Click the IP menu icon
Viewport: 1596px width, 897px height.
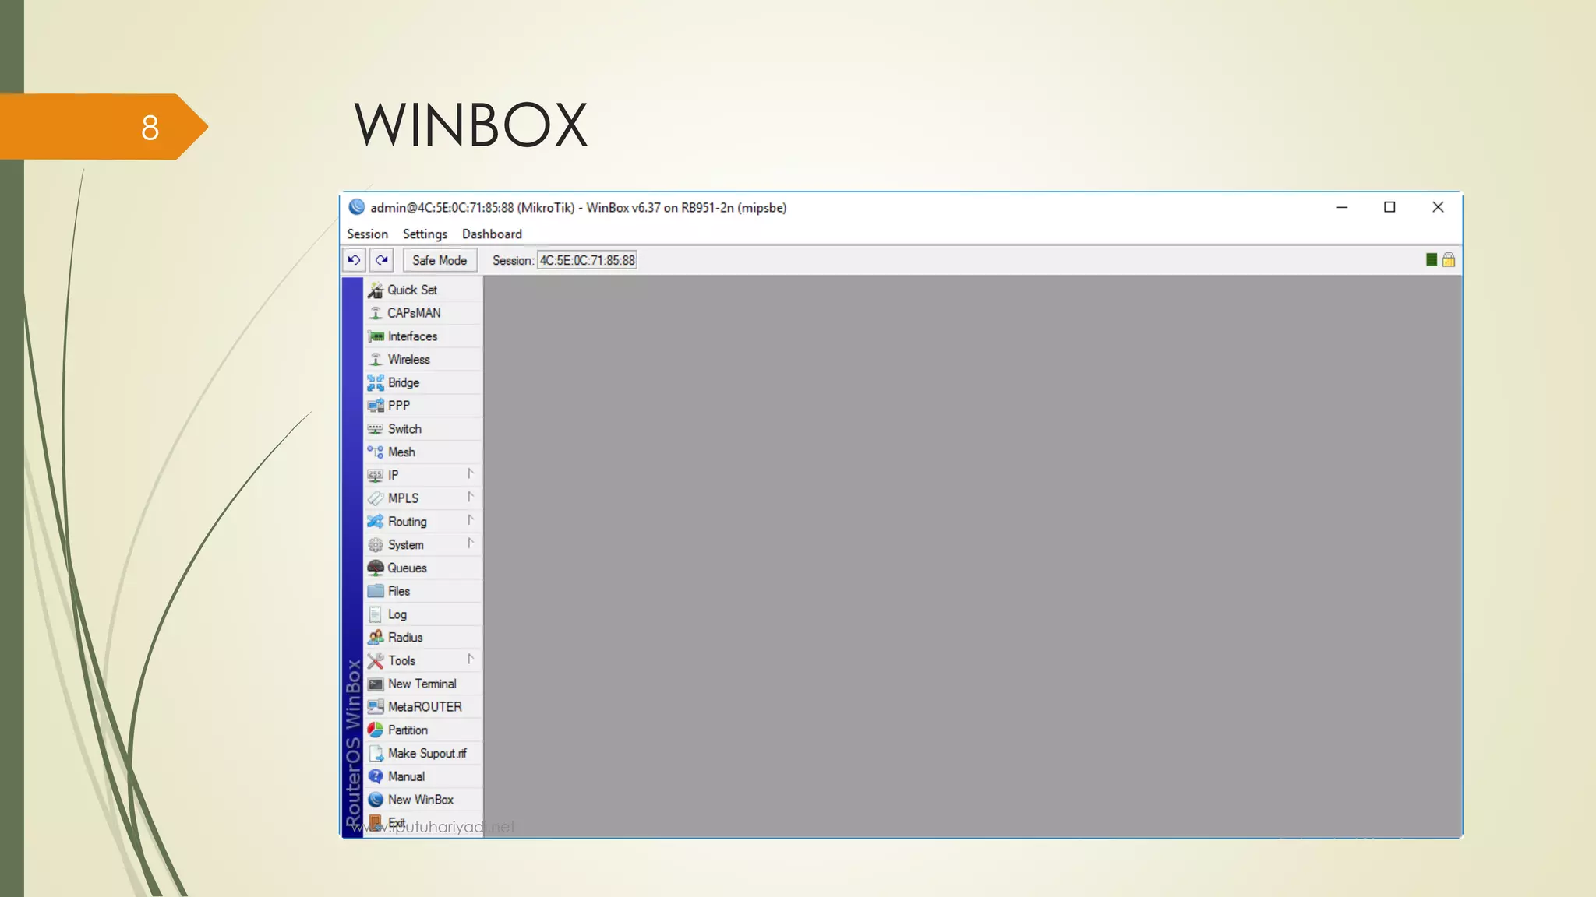pos(375,475)
